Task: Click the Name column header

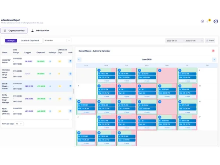Action: (x=5, y=52)
